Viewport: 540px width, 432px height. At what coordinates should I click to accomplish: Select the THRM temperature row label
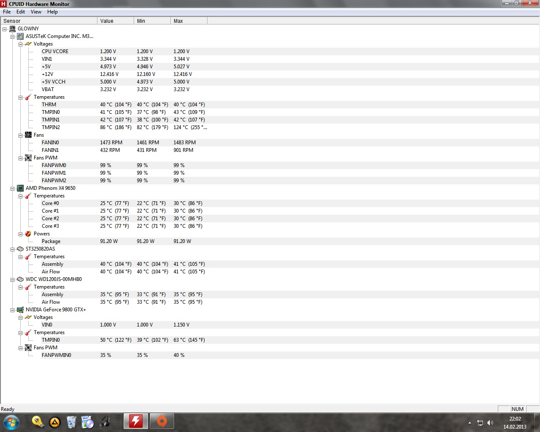point(49,105)
